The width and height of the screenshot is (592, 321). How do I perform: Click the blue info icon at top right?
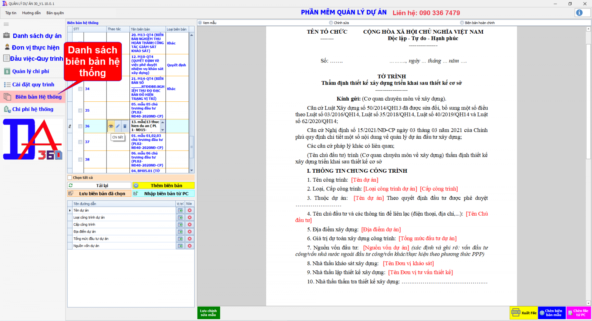(x=579, y=13)
